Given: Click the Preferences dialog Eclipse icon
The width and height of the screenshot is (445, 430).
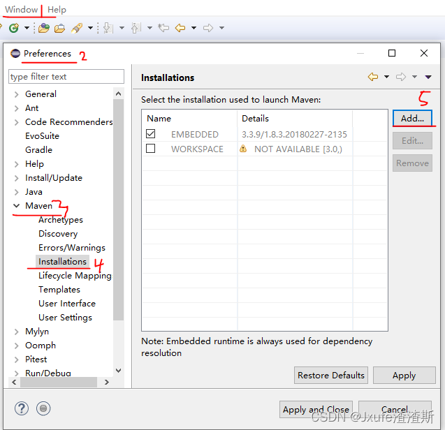Looking at the screenshot, I should (15, 53).
